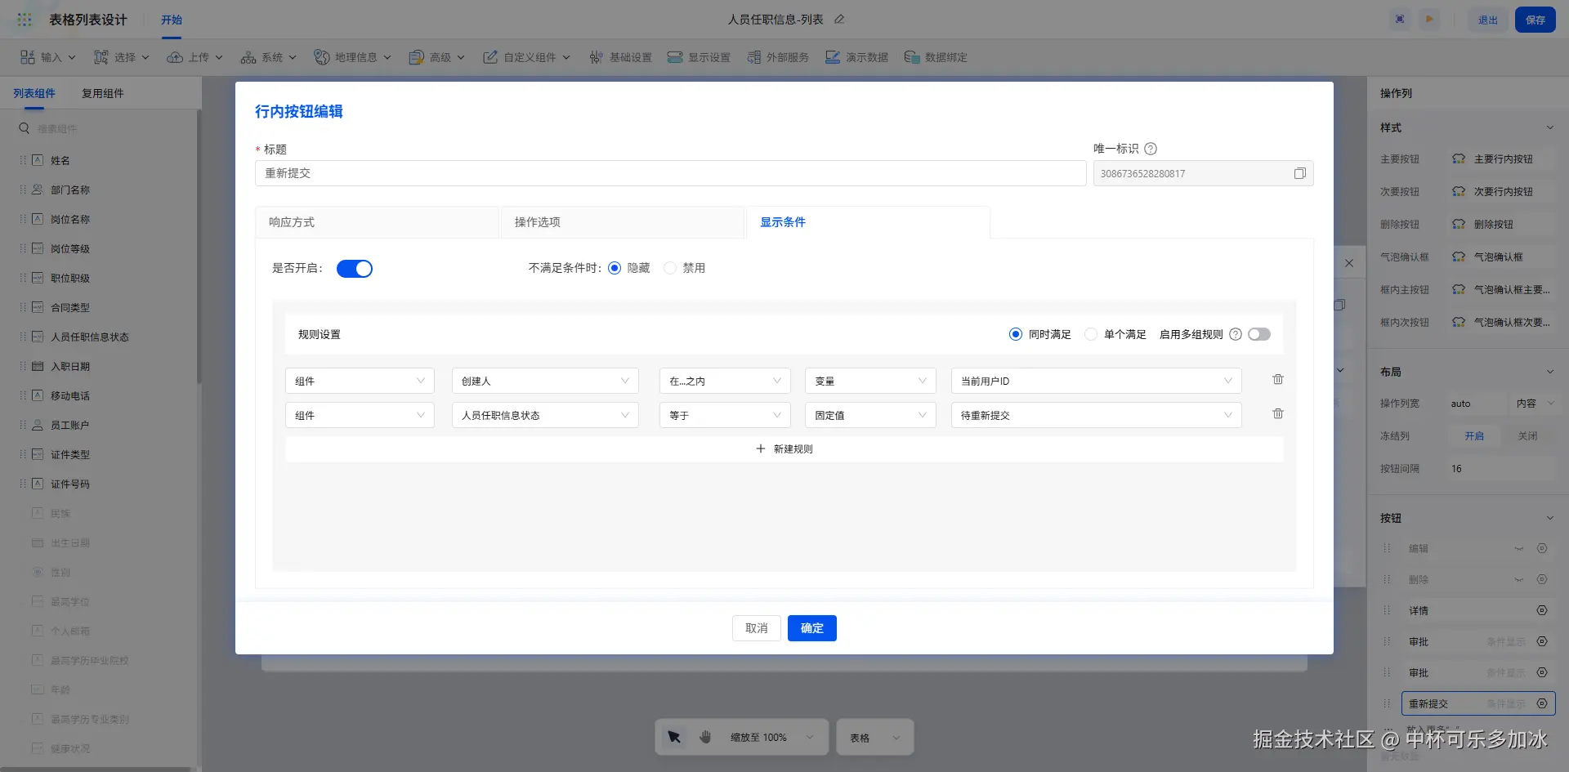Switch to 复用组件 tab

point(103,93)
